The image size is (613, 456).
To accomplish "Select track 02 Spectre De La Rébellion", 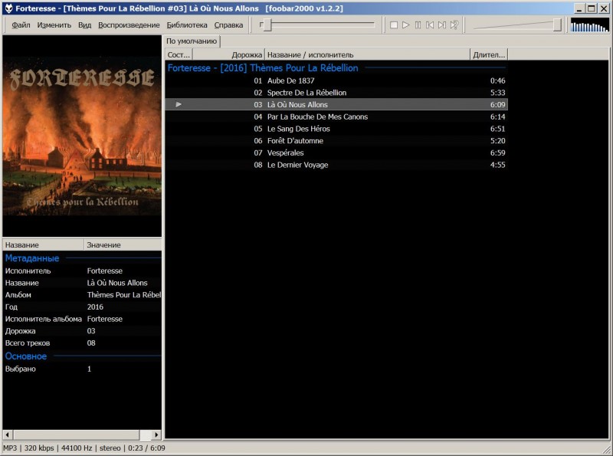I will pyautogui.click(x=336, y=93).
